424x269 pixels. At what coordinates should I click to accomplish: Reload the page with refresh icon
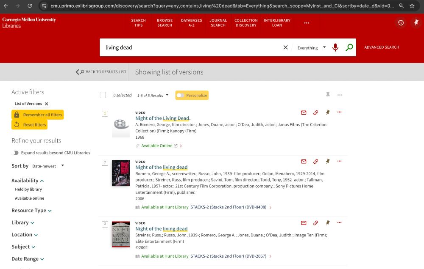click(x=30, y=5)
